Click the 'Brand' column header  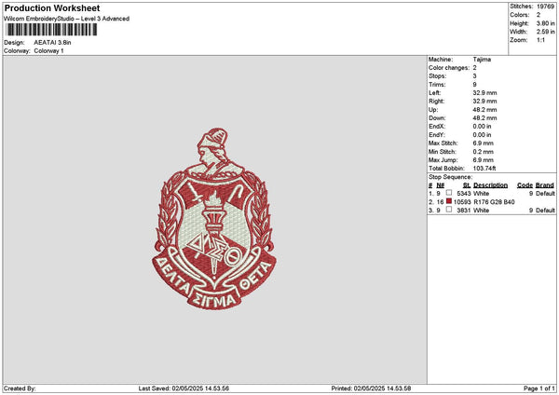[x=545, y=185]
